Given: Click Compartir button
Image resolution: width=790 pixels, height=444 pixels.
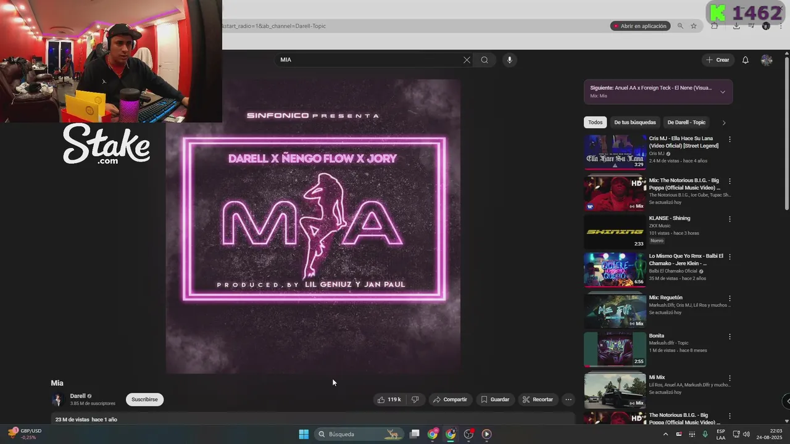Looking at the screenshot, I should 450,400.
